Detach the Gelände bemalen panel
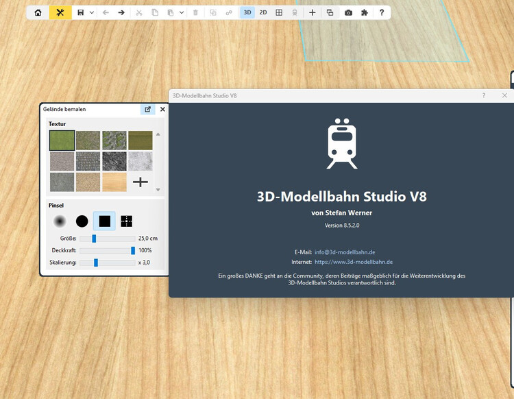514x399 pixels. (x=148, y=109)
